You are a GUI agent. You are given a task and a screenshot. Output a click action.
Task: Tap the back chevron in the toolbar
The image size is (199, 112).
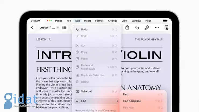click(32, 27)
